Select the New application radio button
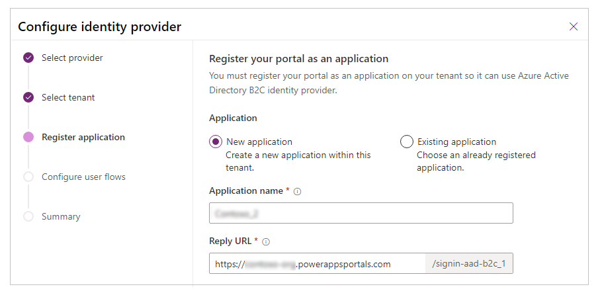The width and height of the screenshot is (602, 297). (216, 142)
